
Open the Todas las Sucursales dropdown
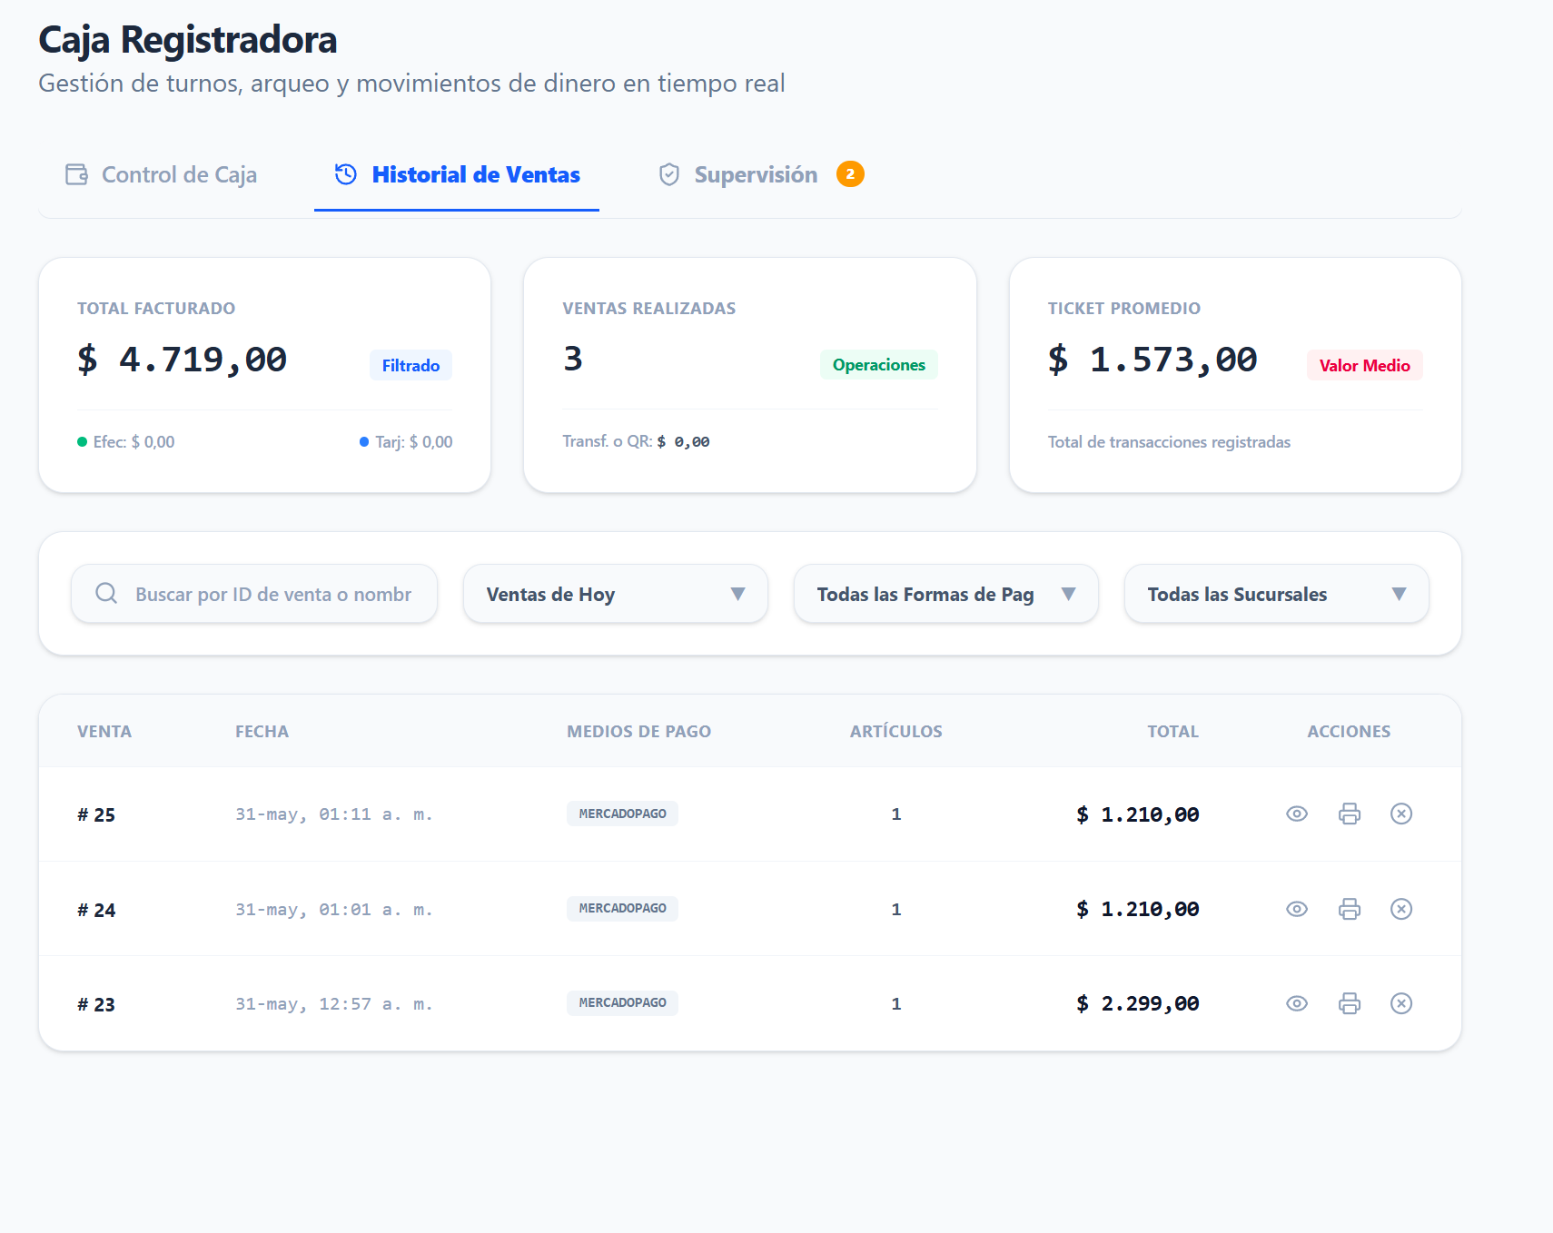pos(1277,594)
